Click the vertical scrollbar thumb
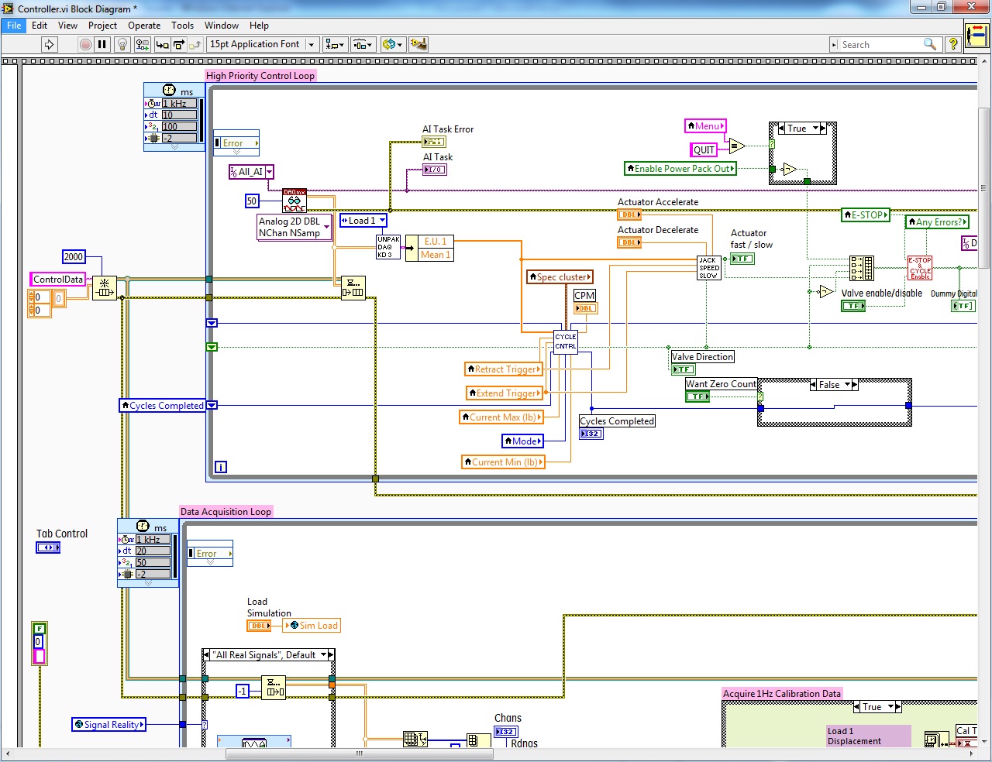This screenshot has height=762, width=992. click(x=984, y=190)
